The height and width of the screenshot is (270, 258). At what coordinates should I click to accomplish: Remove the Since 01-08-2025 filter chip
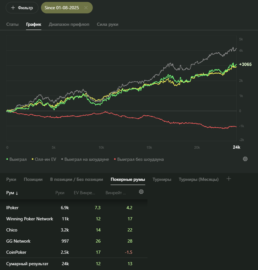85,8
